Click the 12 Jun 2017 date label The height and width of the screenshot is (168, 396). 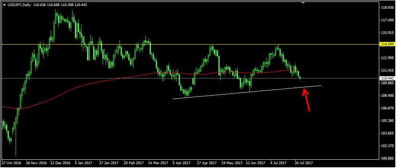click(x=255, y=163)
